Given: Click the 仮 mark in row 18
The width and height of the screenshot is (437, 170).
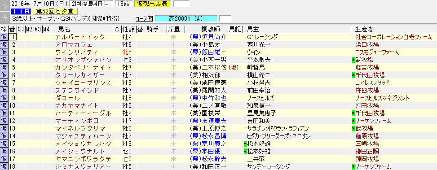Looking at the screenshot, I should tap(4, 167).
